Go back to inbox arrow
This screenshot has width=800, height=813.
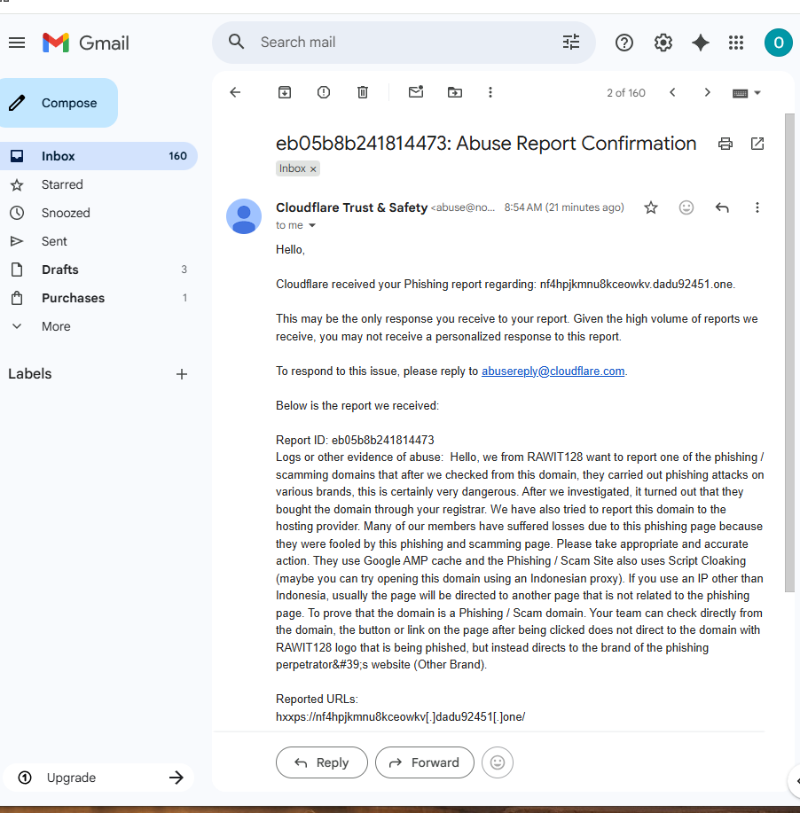[x=235, y=92]
